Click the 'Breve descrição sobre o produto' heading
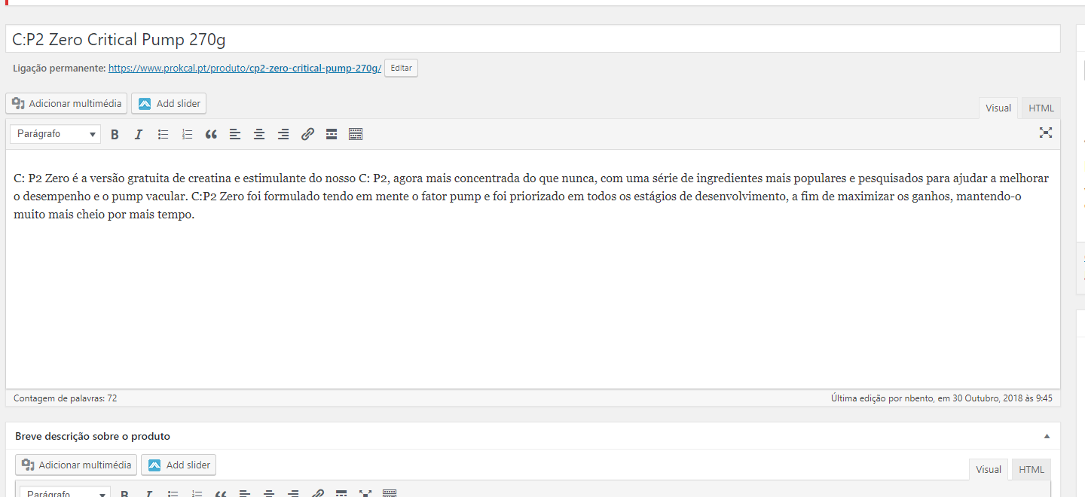 click(93, 436)
